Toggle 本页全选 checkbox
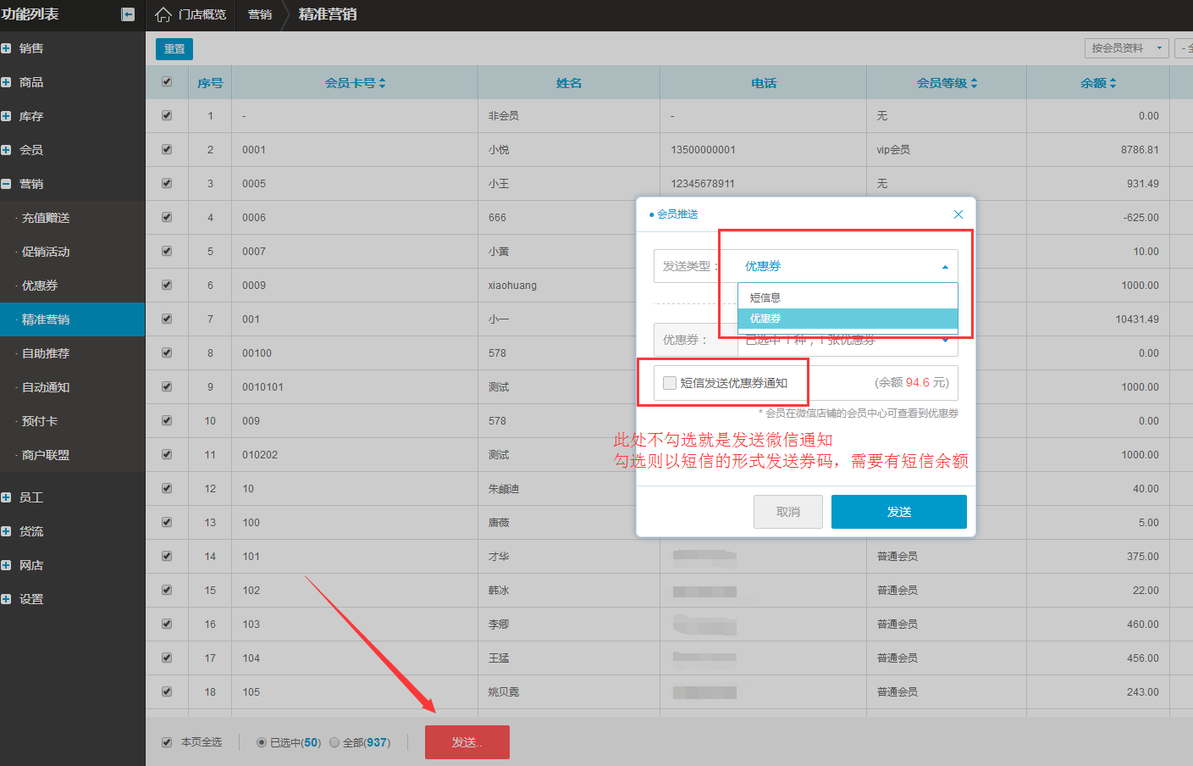This screenshot has height=766, width=1193. click(167, 742)
